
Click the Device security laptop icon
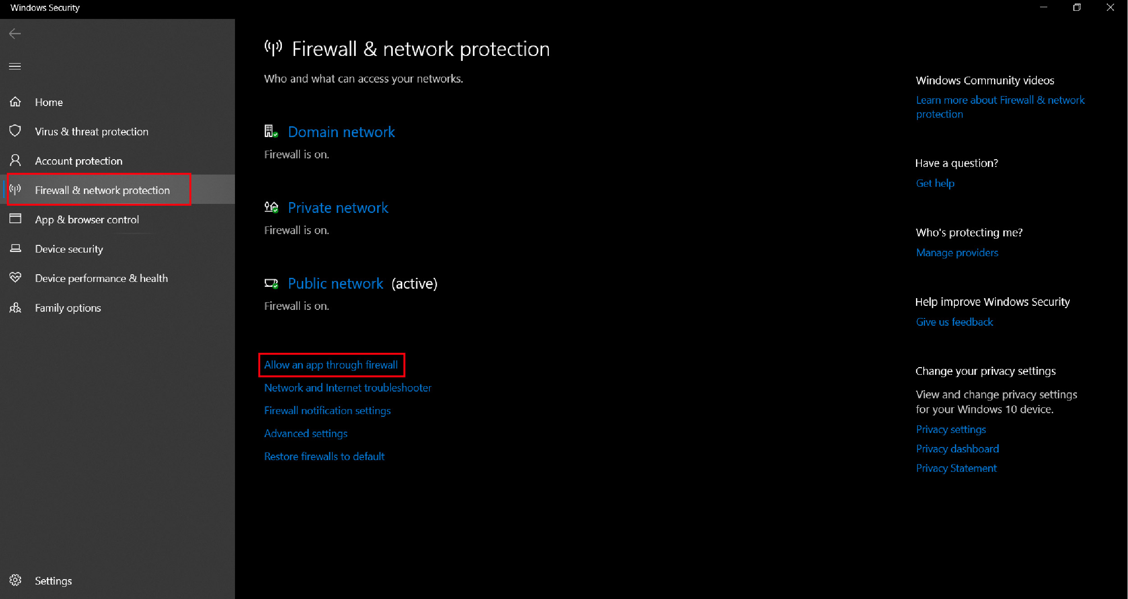tap(15, 249)
